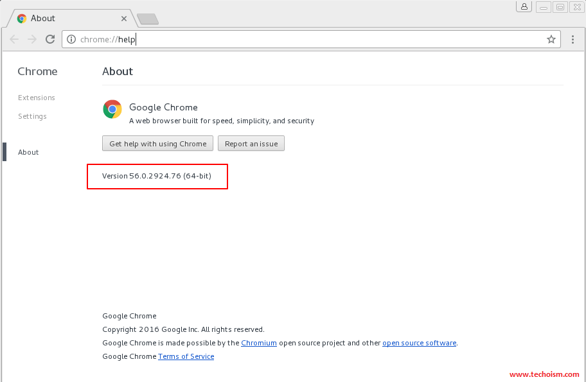Open the Chromium link
The width and height of the screenshot is (586, 382).
point(259,343)
